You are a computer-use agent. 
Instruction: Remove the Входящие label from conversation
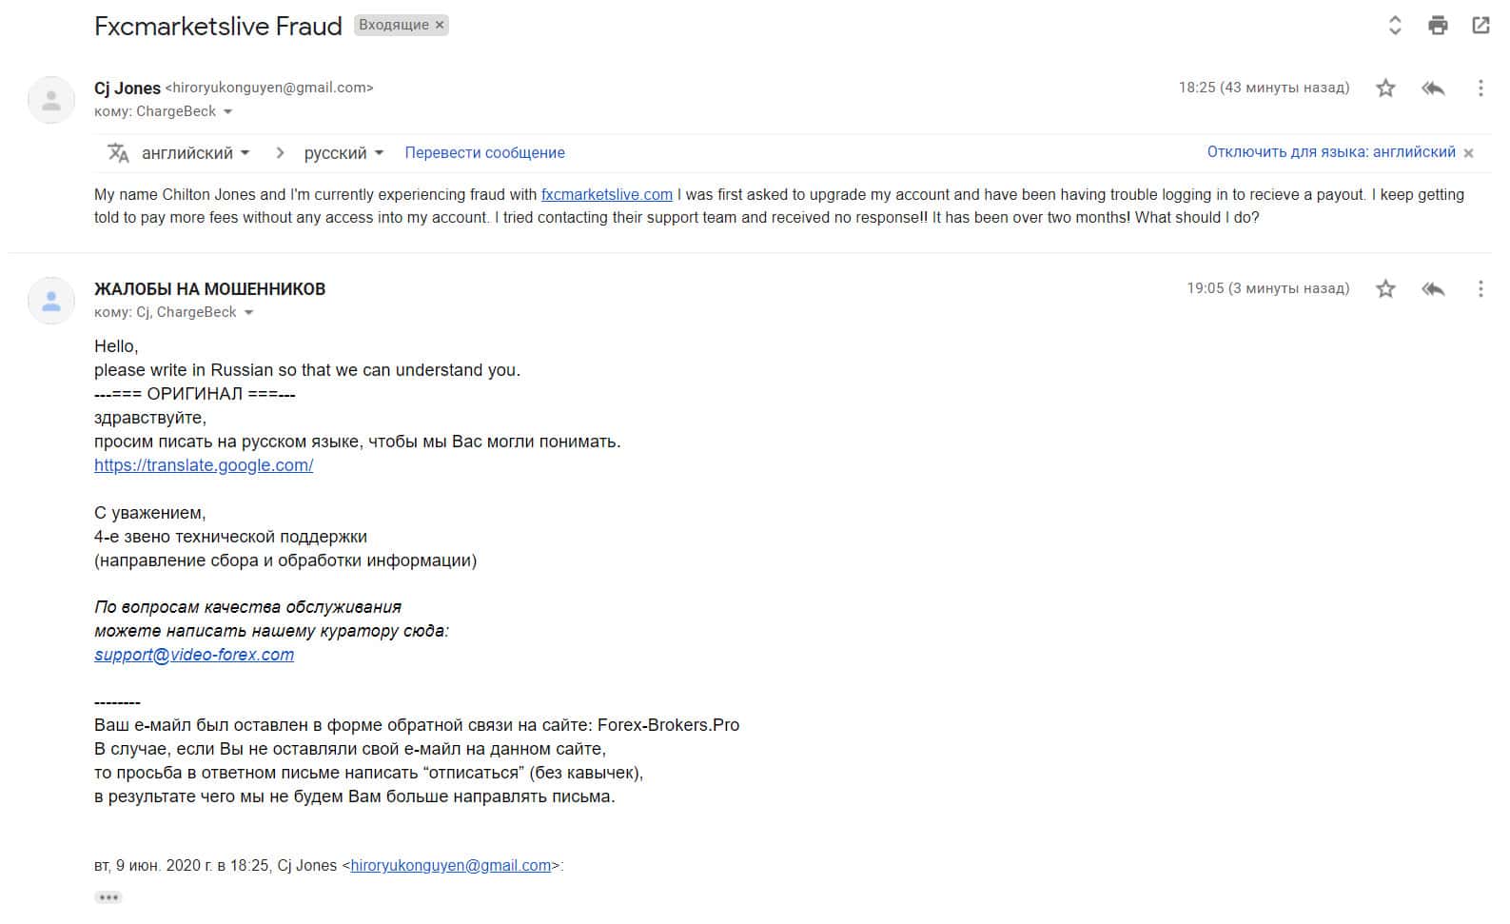(440, 26)
